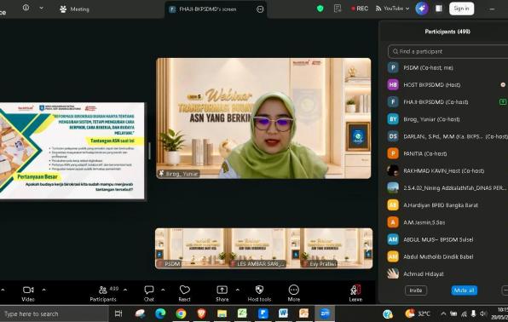Viewport: 508px width, 322px height.
Task: Expand the arrow beside Participants
Action: click(125, 290)
